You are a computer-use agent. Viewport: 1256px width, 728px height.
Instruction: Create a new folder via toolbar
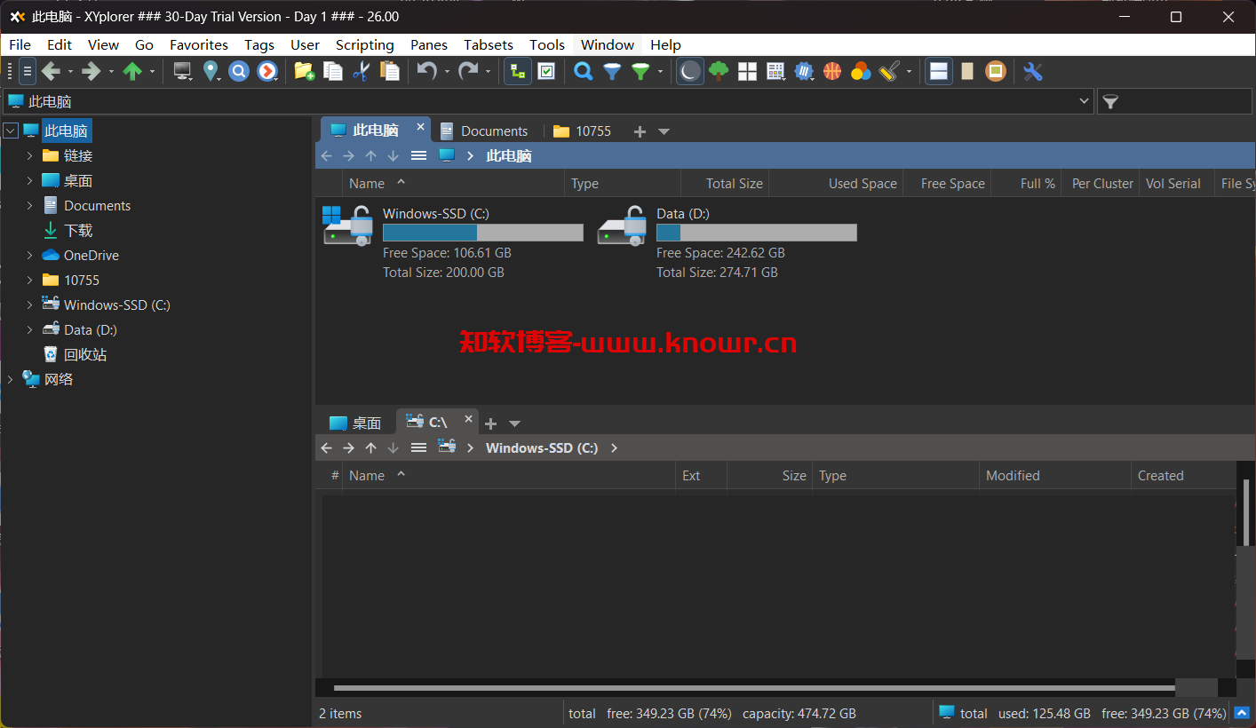point(305,72)
